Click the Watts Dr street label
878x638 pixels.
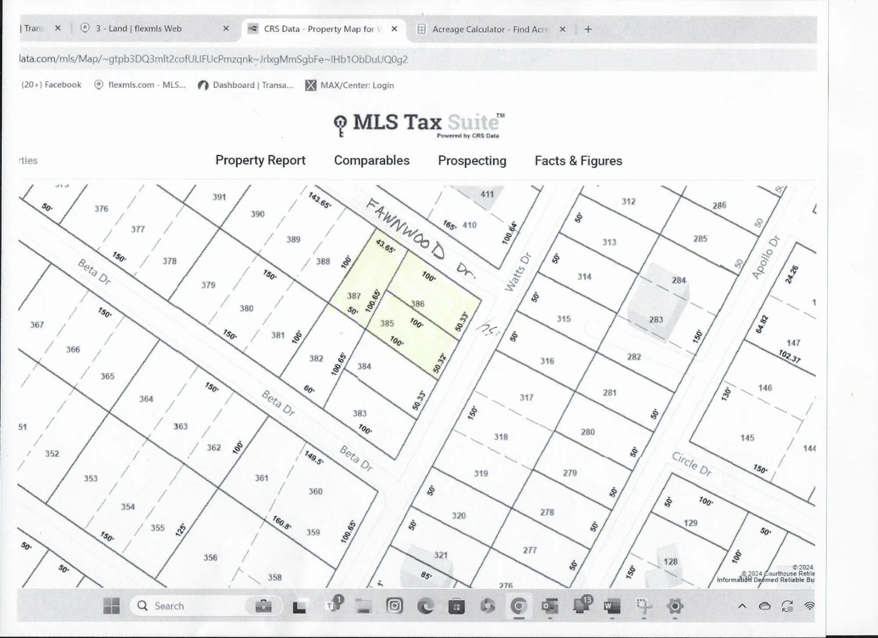pyautogui.click(x=518, y=271)
